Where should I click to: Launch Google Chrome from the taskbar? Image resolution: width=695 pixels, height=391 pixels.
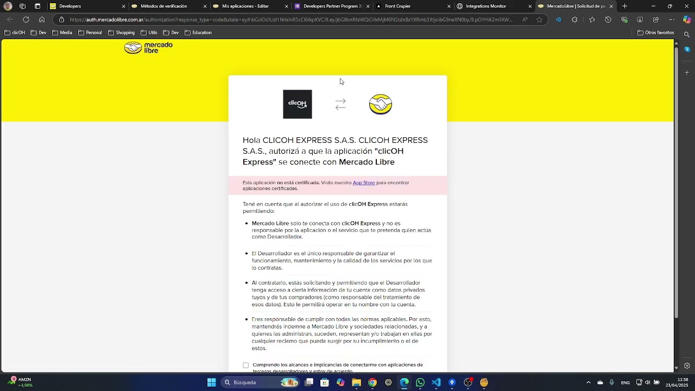coord(372,383)
